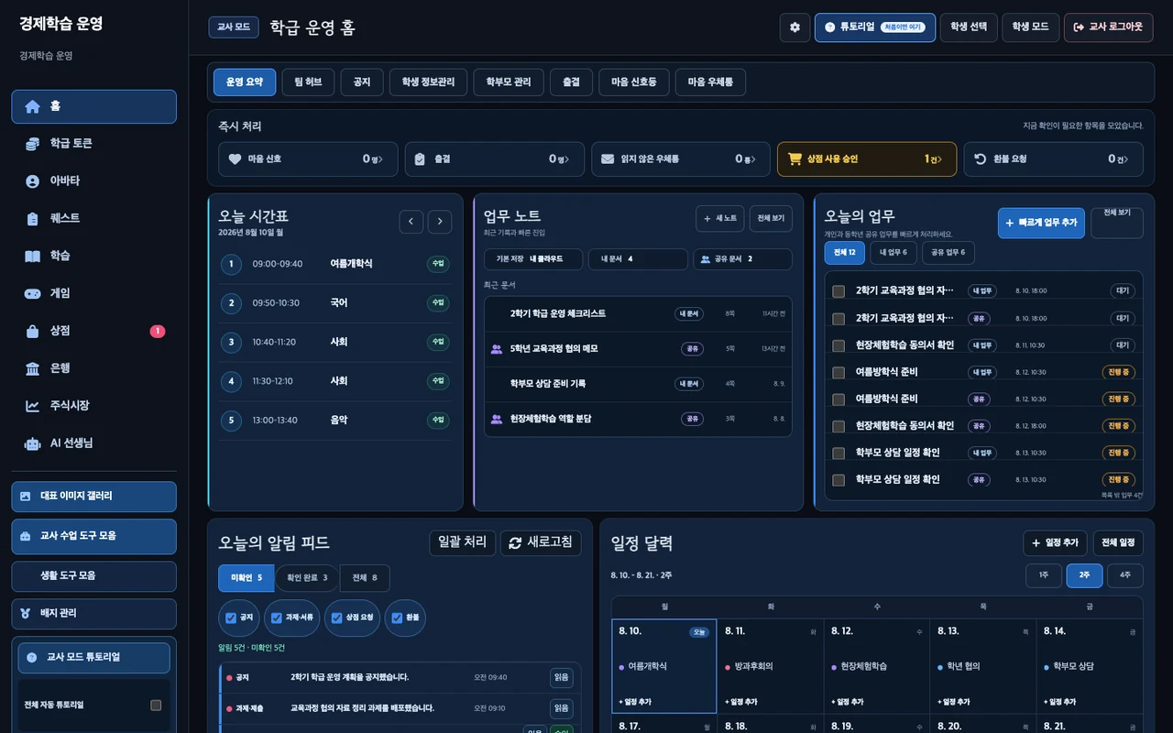Open 대표 이미지 갤러리
1173x733 pixels.
[93, 497]
